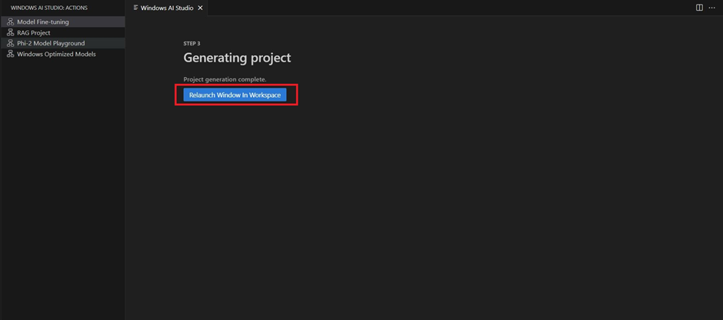Click the Generating project heading

tap(237, 58)
